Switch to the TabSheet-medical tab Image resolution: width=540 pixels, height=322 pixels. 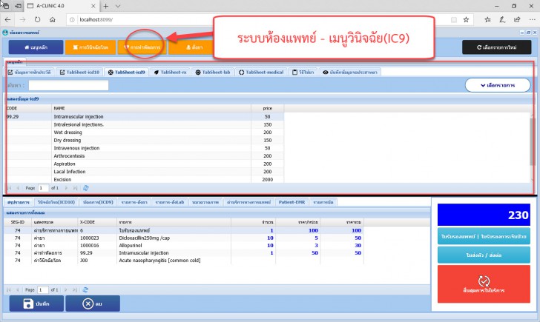coord(261,72)
